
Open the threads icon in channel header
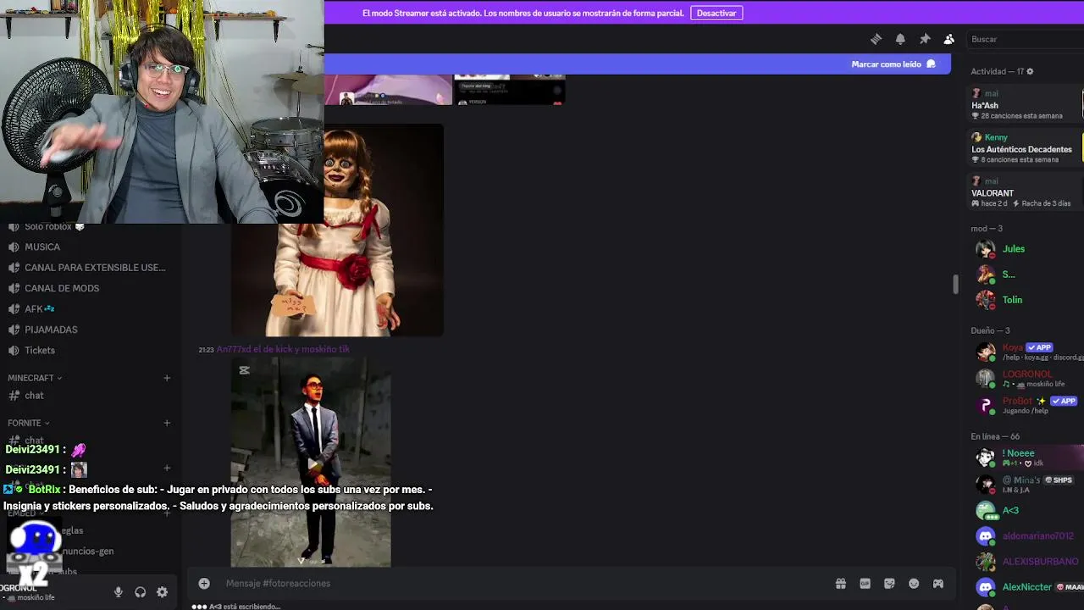(x=876, y=39)
